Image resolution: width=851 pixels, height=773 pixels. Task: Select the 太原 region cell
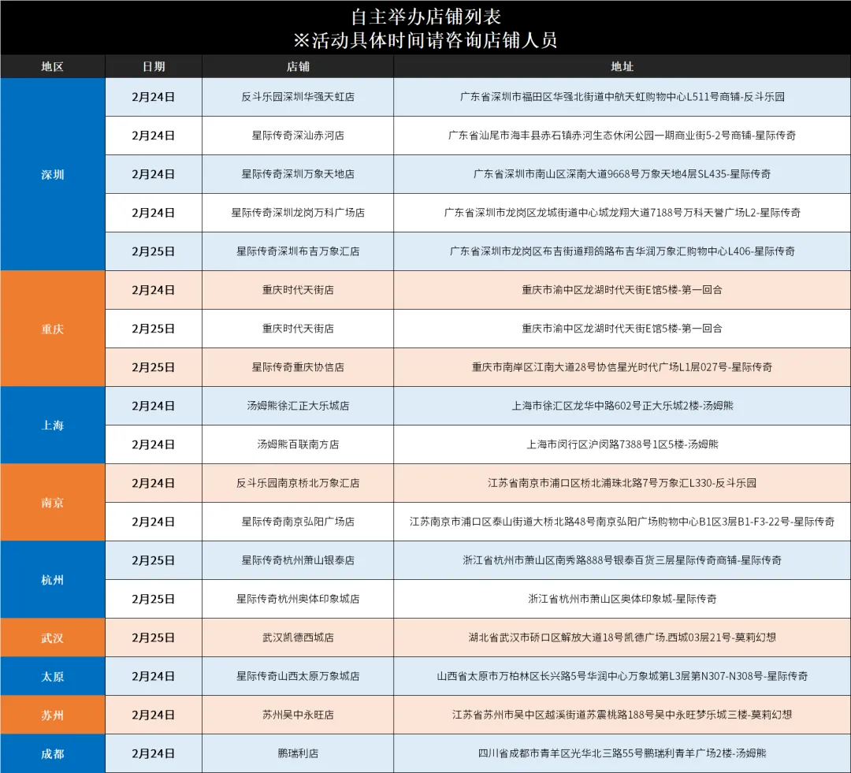click(52, 676)
